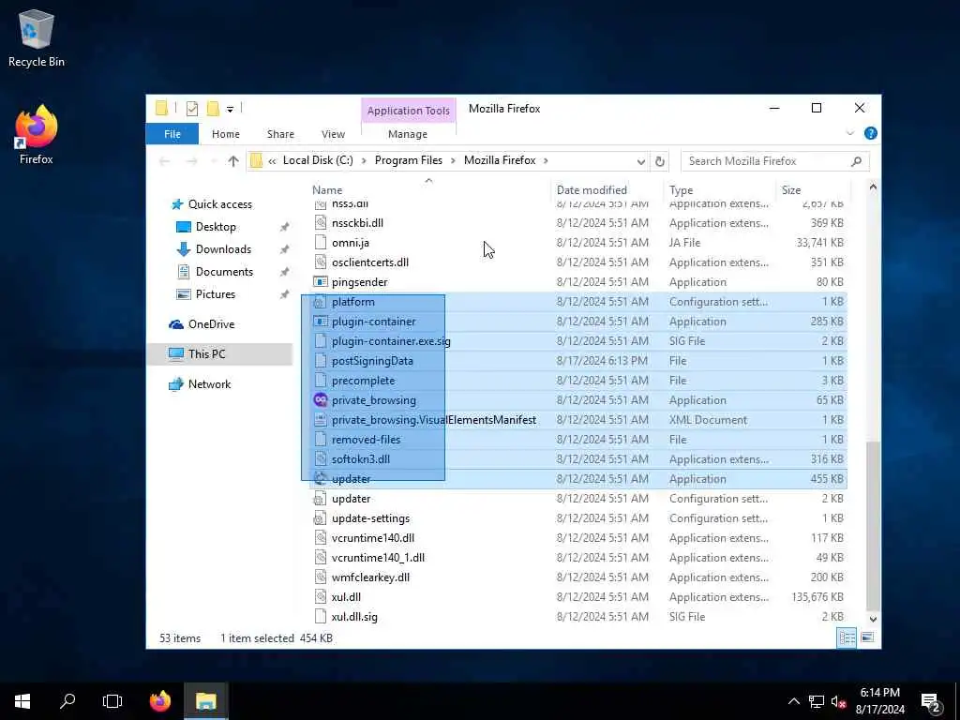This screenshot has width=960, height=720.
Task: Select Quick access in navigation pane
Action: [x=219, y=204]
